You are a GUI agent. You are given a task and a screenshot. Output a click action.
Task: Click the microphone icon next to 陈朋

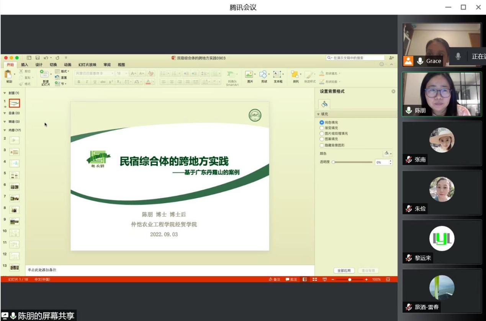coord(409,111)
